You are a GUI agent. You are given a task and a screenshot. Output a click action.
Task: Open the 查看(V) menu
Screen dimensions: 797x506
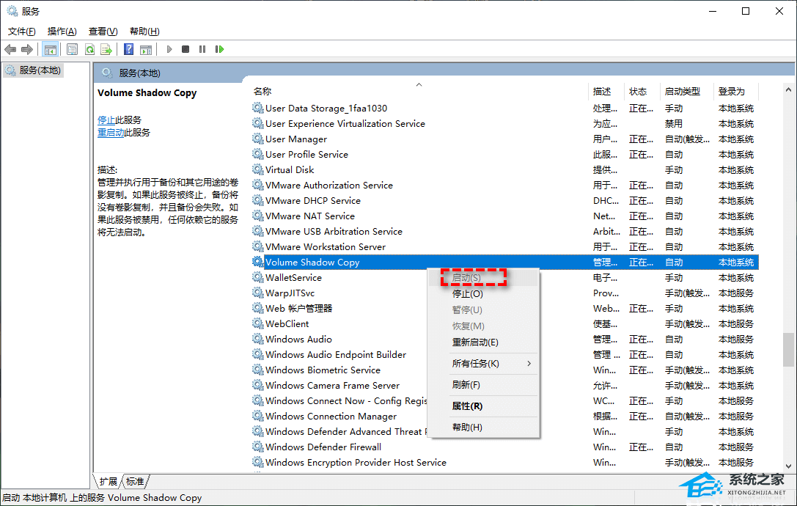(103, 32)
